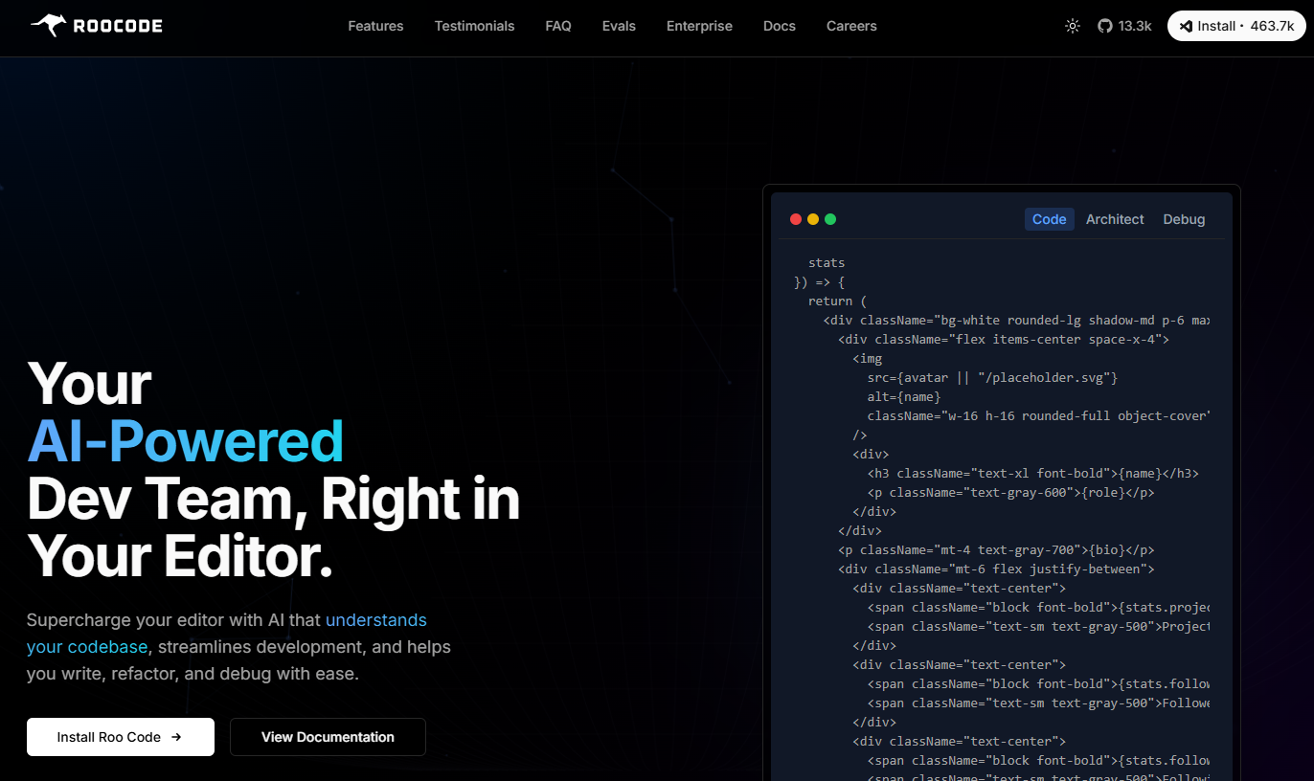
Task: Go to the Testimonials section
Action: (x=474, y=26)
